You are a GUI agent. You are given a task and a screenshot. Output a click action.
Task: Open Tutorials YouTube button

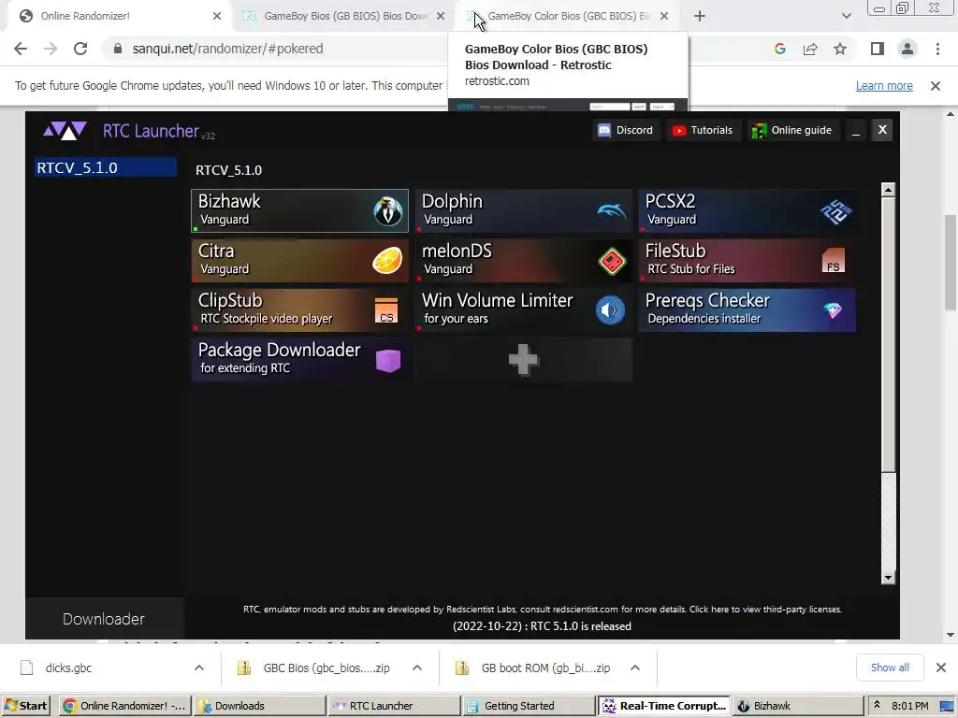pyautogui.click(x=703, y=130)
